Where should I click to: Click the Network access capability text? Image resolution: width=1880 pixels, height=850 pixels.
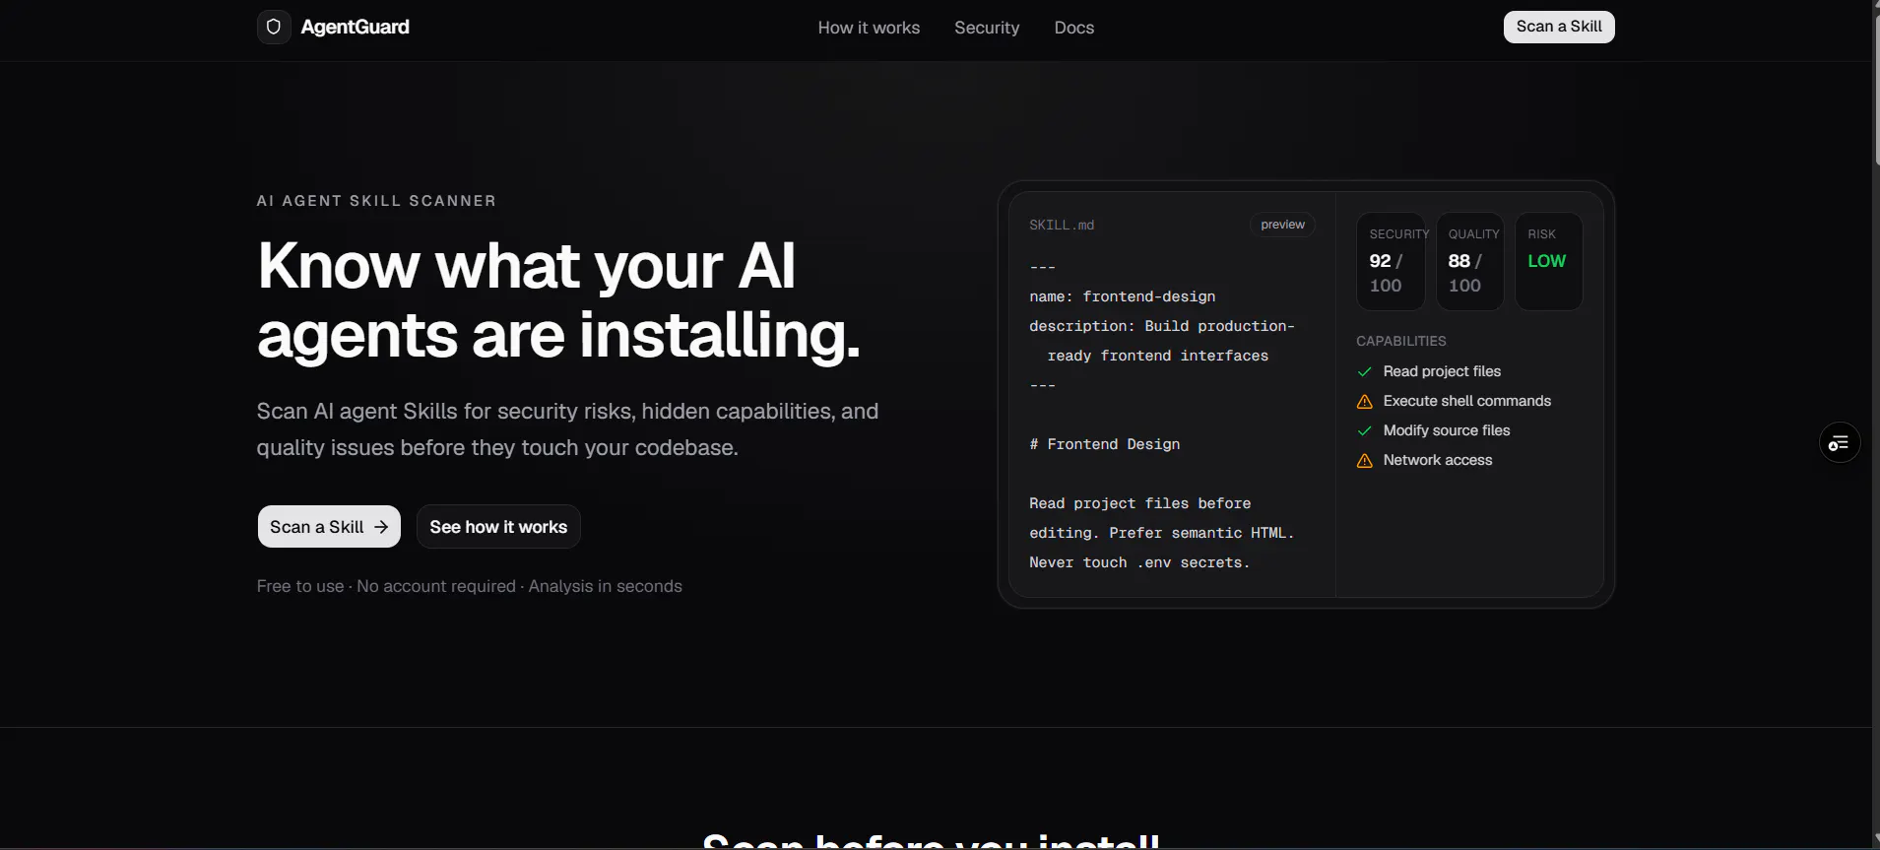1437,460
